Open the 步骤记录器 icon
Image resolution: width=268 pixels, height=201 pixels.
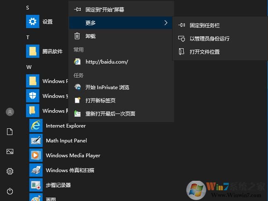[36, 185]
